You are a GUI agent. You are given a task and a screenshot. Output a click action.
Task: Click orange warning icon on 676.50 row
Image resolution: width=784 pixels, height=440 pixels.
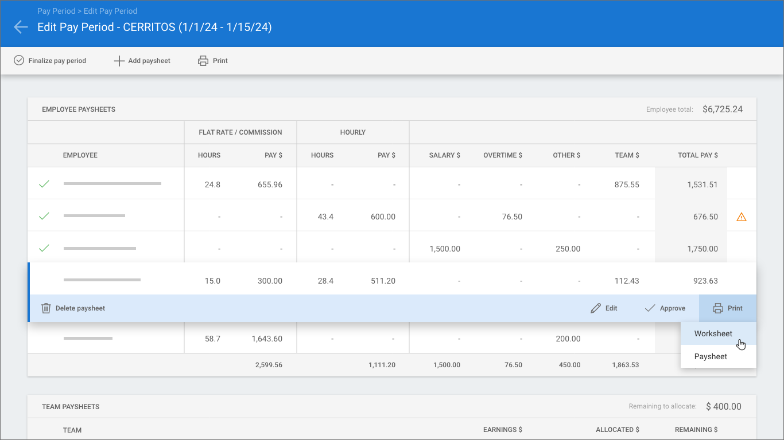click(742, 217)
